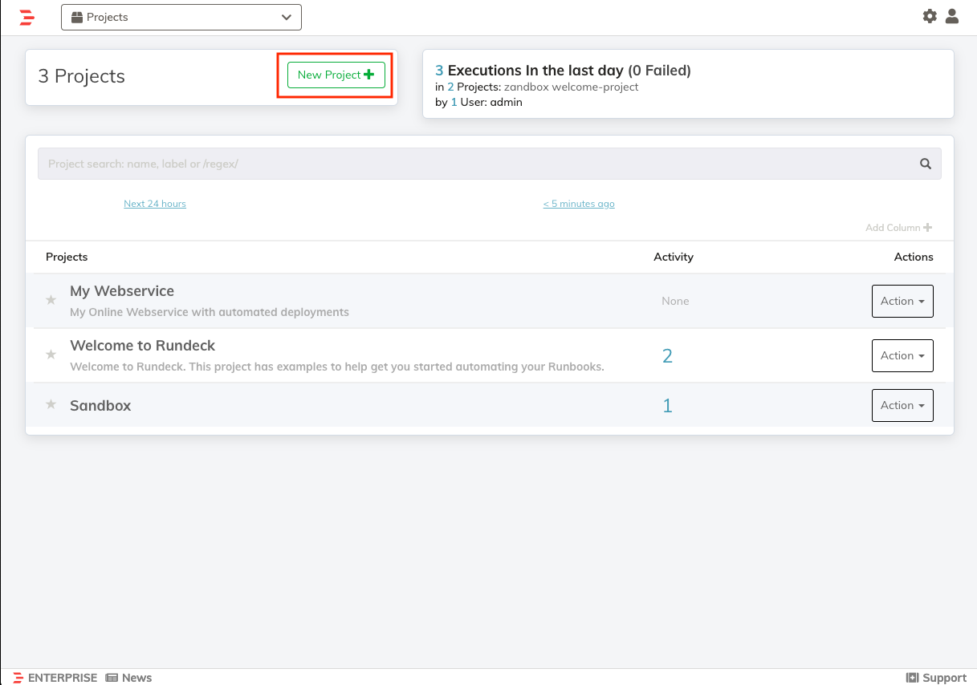Image resolution: width=977 pixels, height=685 pixels.
Task: Star the Sandbox project
Action: point(51,404)
